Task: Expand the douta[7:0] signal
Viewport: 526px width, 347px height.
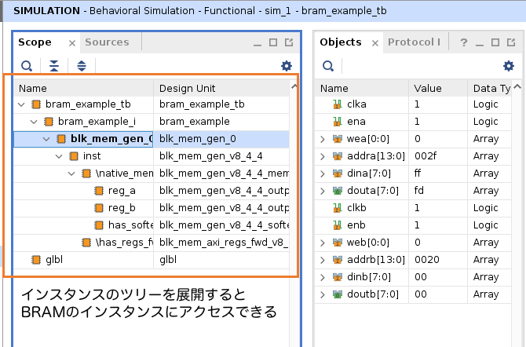Action: [323, 191]
